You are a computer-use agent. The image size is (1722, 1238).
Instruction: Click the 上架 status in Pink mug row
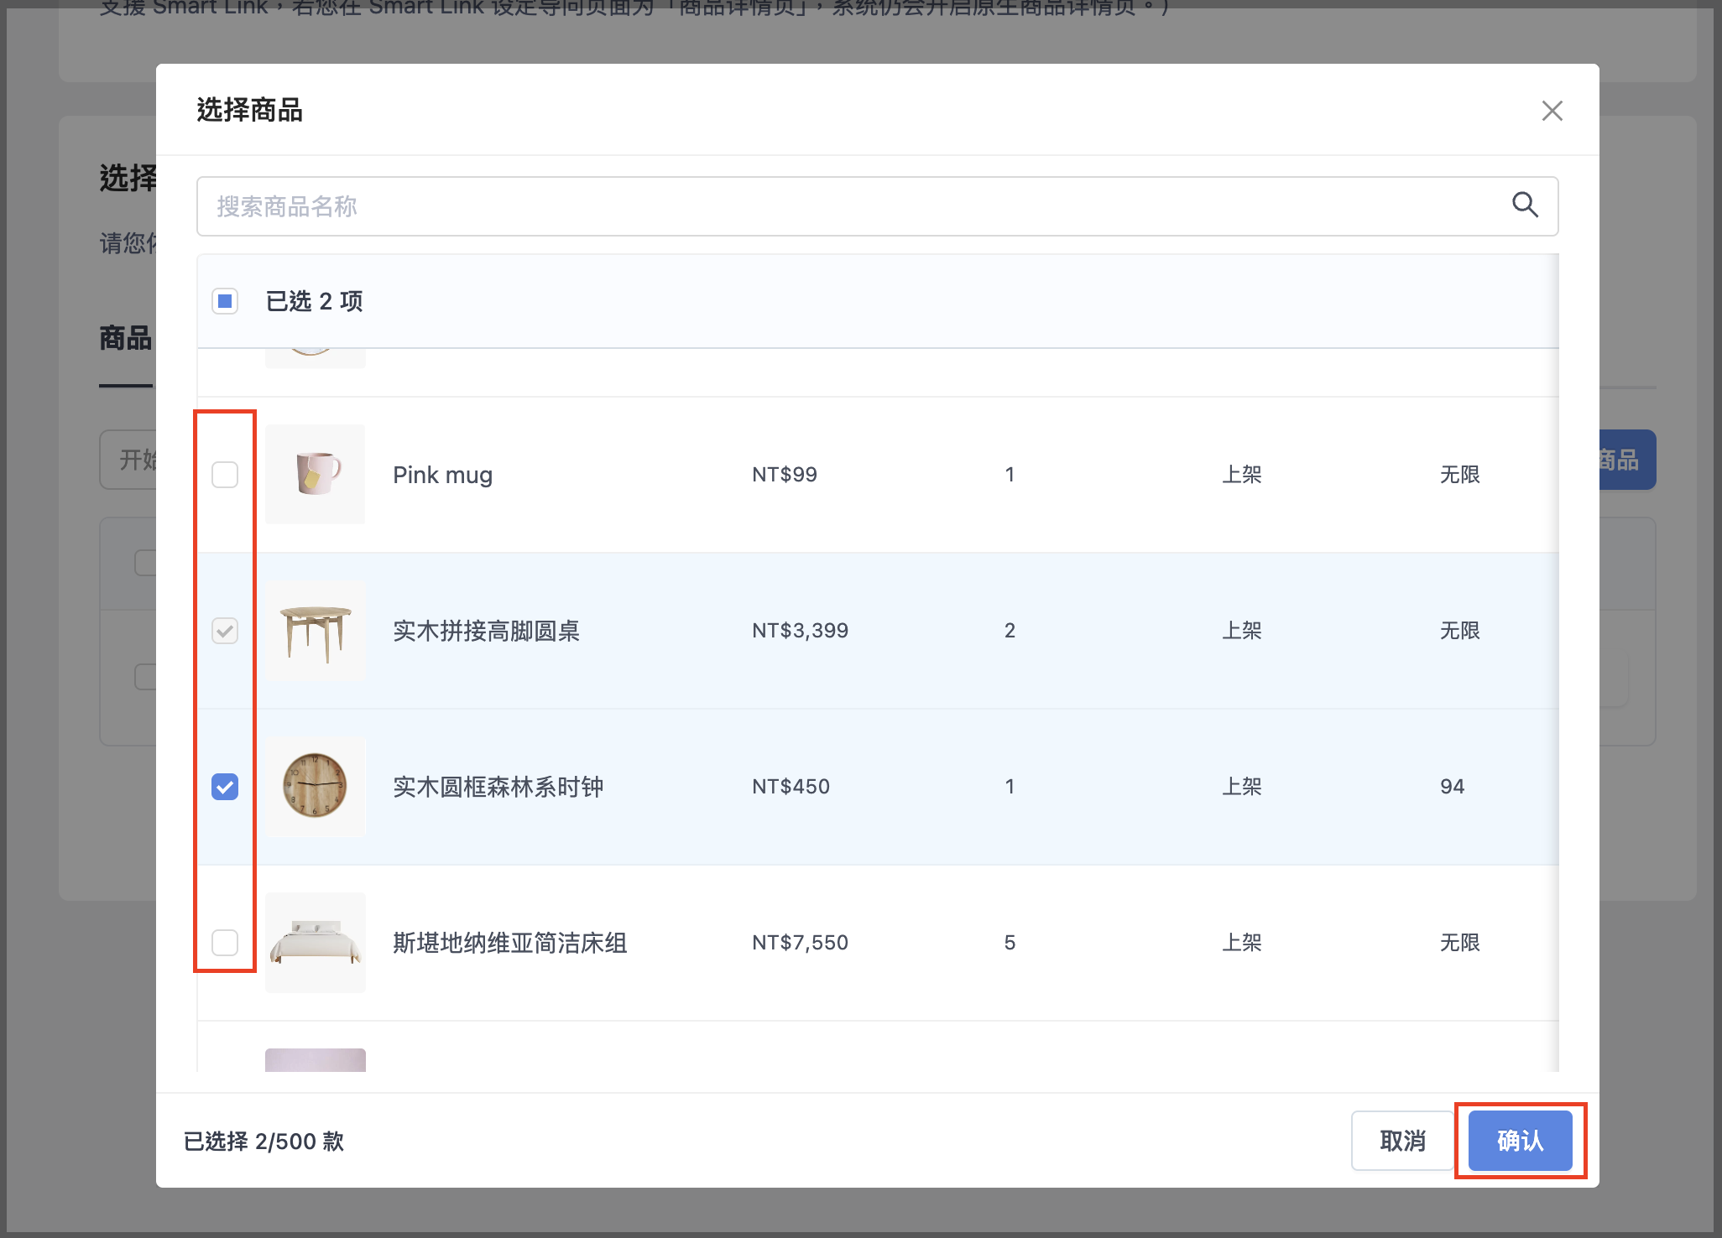click(x=1242, y=475)
